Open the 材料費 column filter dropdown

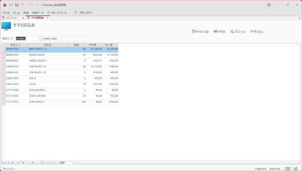pyautogui.click(x=100, y=45)
